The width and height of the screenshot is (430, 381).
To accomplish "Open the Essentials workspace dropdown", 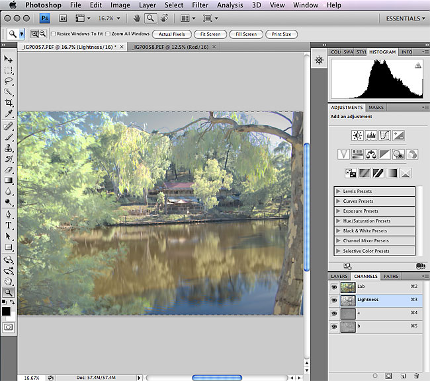I will 406,18.
